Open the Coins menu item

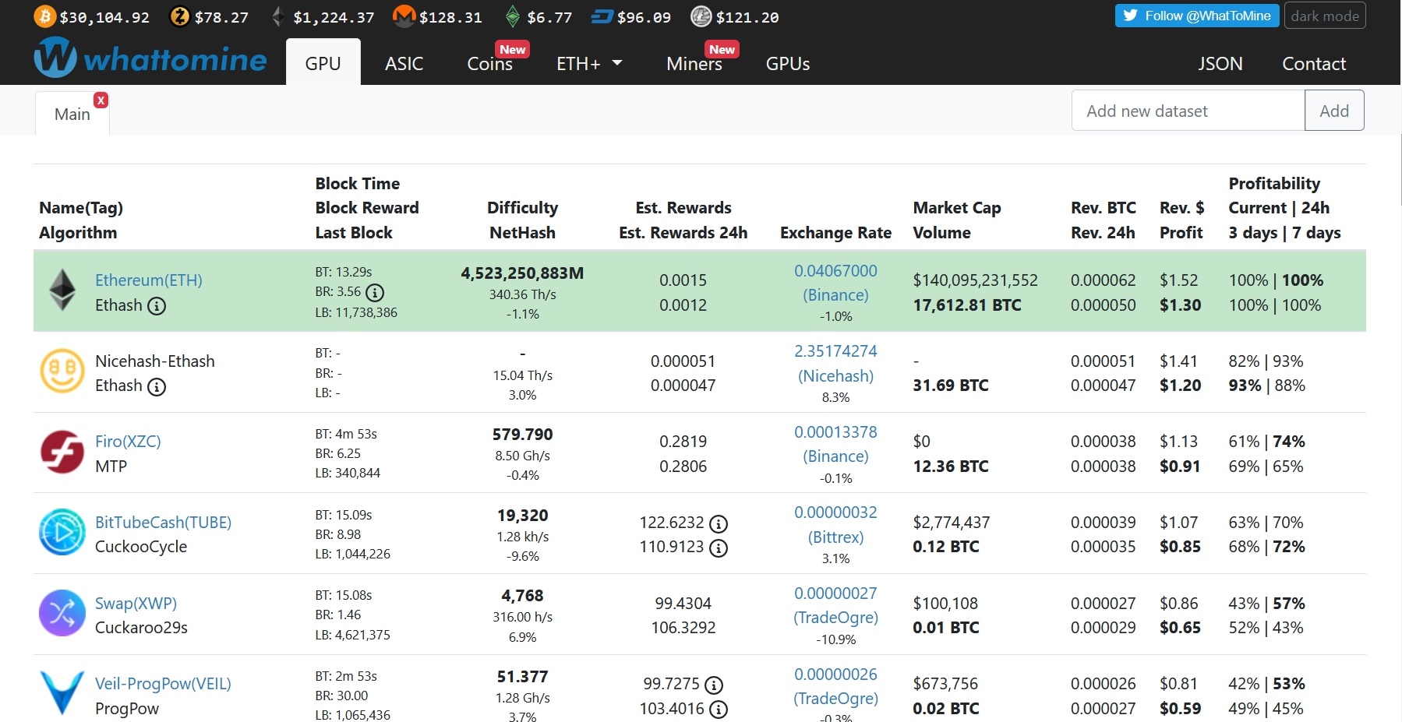(489, 64)
